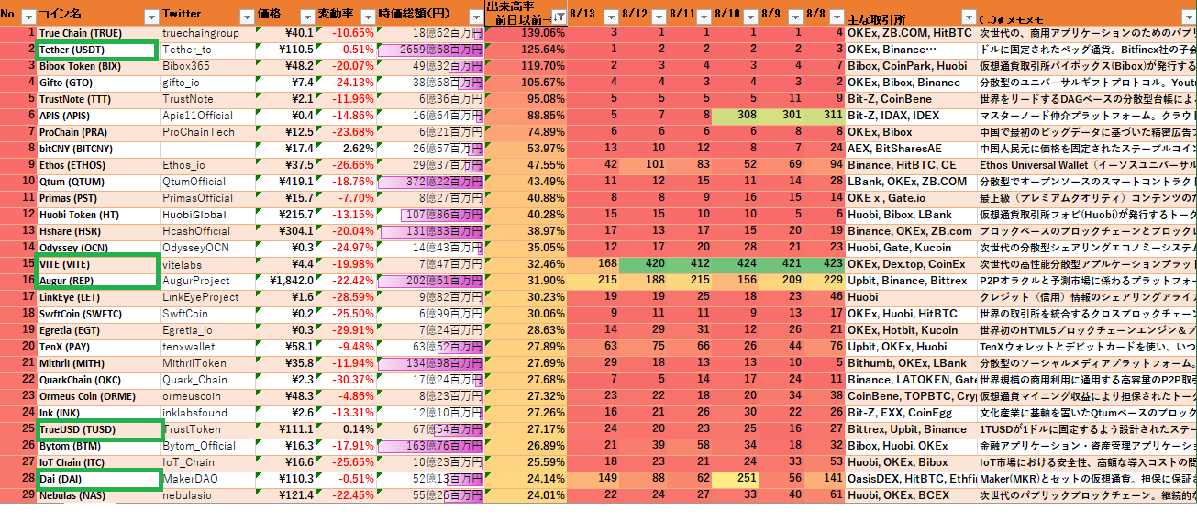Open the 価格 column filter dropdown
The image size is (1197, 522).
pyautogui.click(x=305, y=17)
